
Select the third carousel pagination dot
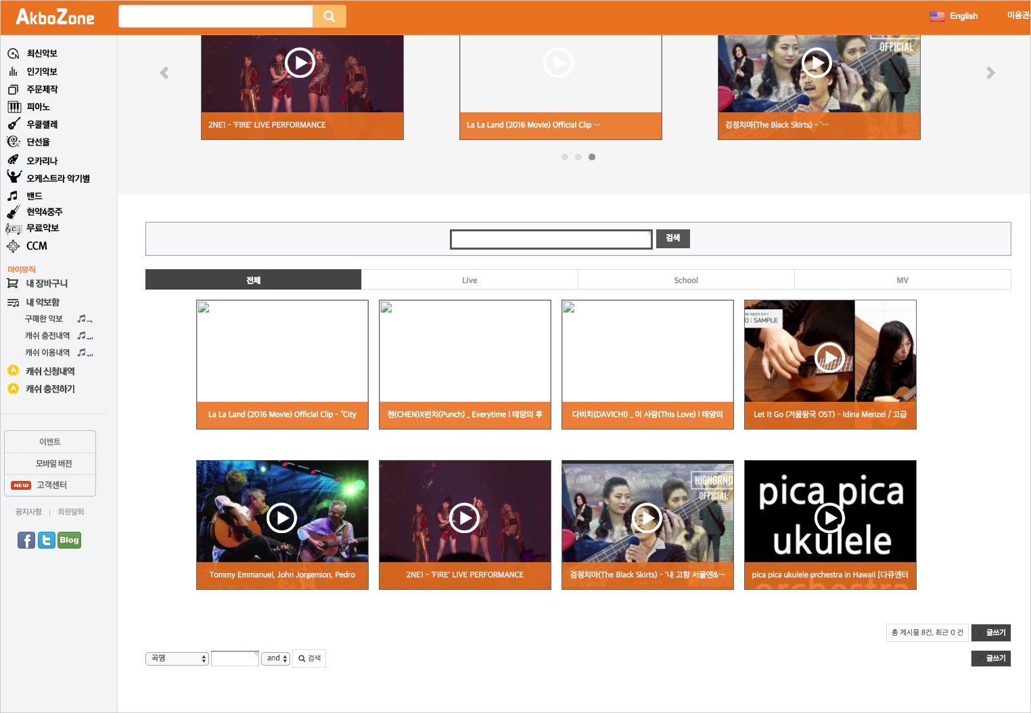pos(592,157)
